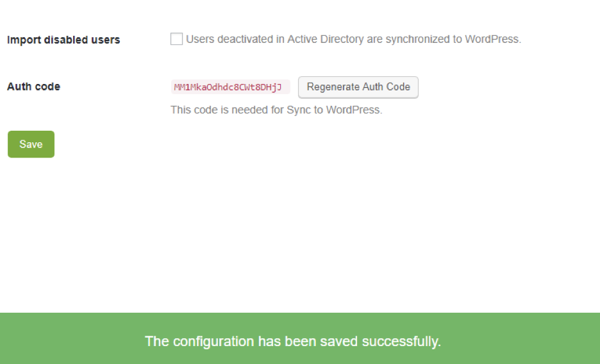Click 'Sync to WordPress' in the helper text

335,110
